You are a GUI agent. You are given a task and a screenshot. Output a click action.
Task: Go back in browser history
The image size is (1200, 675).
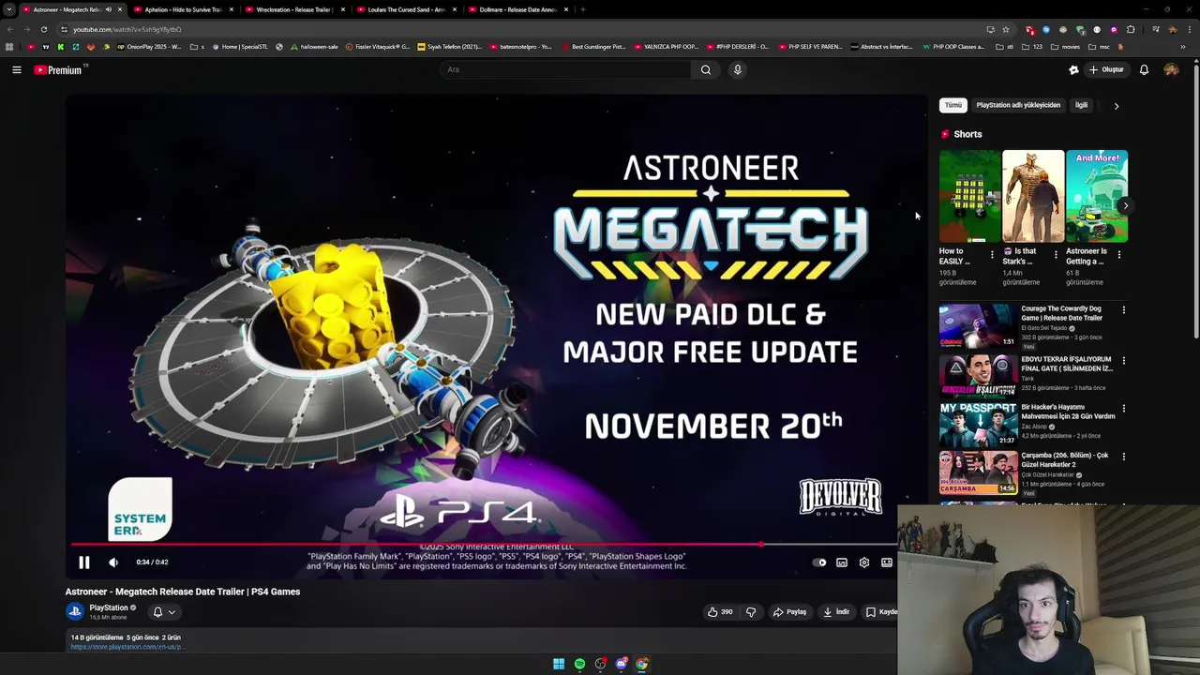10,29
